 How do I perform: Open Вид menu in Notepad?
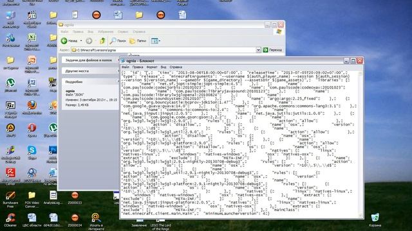[164, 67]
